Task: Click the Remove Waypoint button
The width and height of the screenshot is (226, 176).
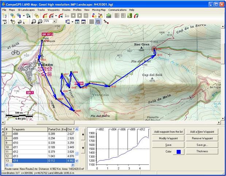Action: (202, 138)
